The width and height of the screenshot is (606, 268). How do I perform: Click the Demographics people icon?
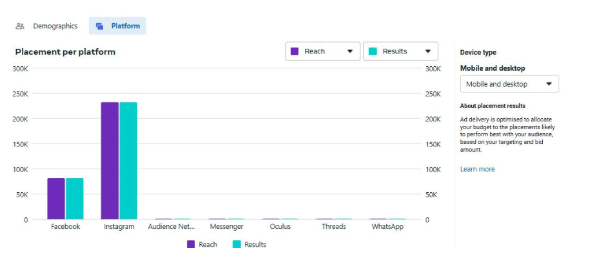tap(20, 26)
